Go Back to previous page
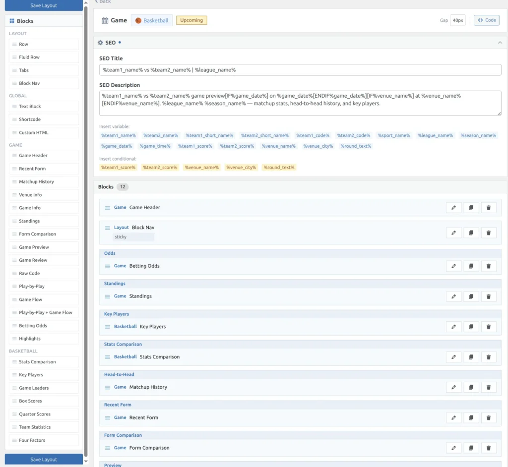Screen dimensions: 508x467 coord(103,1)
